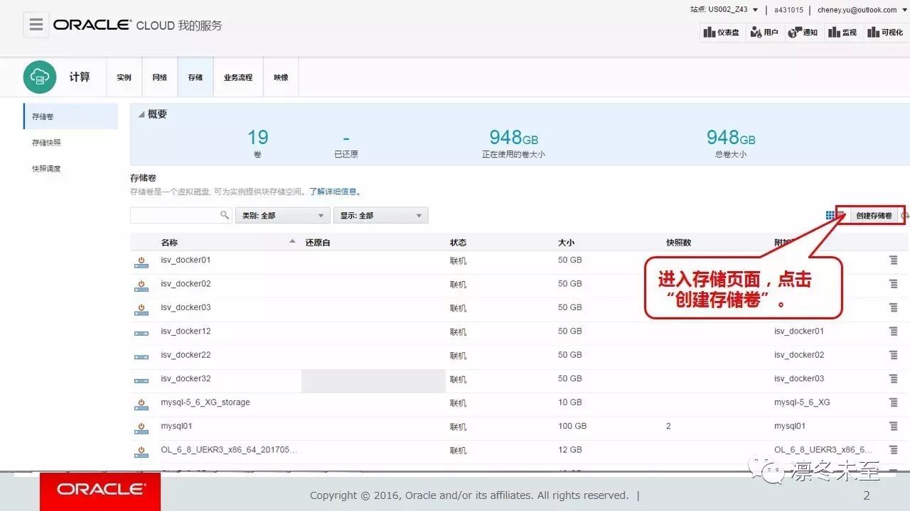The width and height of the screenshot is (910, 511).
Task: Select the mysql-5_6_XG_storage volume name
Action: [205, 402]
